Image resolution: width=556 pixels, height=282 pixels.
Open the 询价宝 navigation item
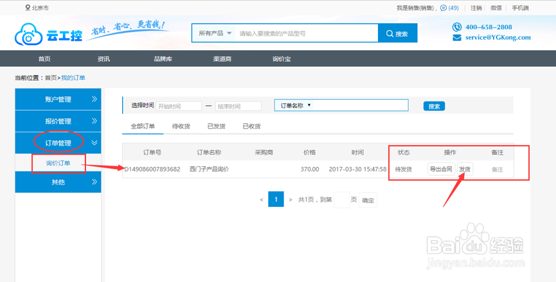click(x=282, y=59)
